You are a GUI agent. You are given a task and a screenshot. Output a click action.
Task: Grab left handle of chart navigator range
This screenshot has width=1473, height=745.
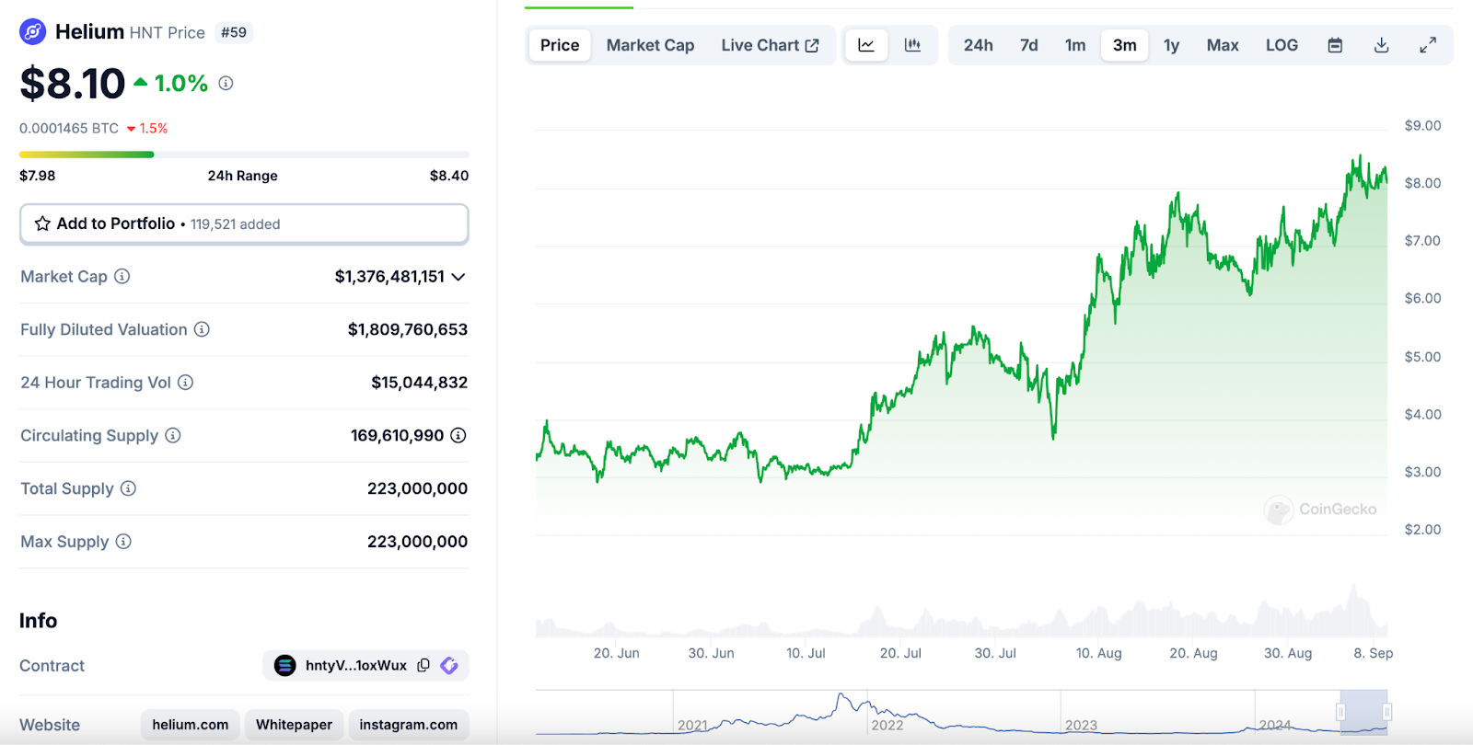pyautogui.click(x=1340, y=712)
